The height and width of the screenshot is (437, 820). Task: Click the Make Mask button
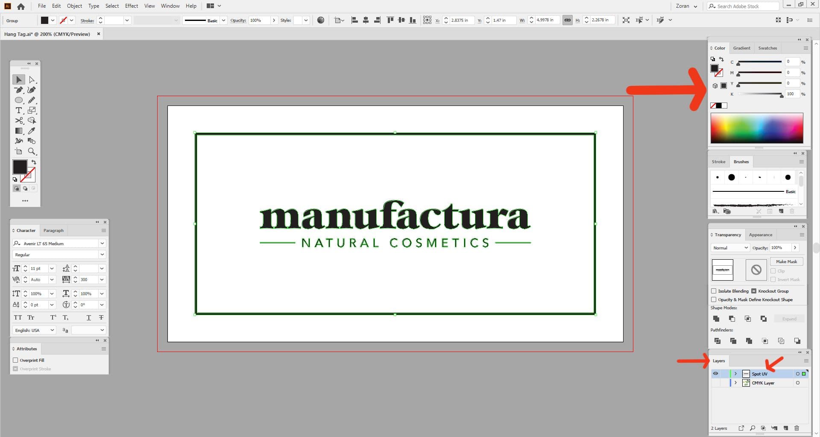click(x=786, y=261)
